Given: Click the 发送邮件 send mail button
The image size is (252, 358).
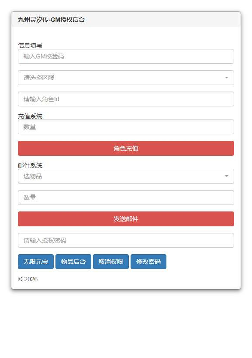Looking at the screenshot, I should tap(126, 219).
